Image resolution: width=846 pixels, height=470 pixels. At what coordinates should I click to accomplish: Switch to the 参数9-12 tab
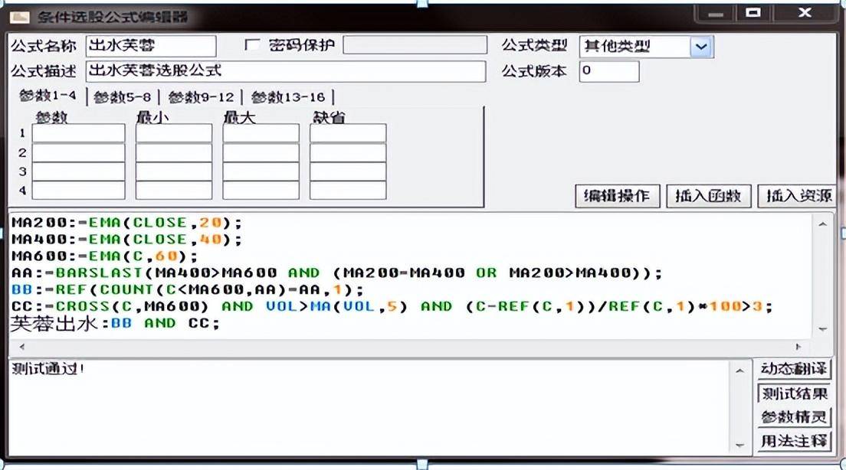[x=201, y=97]
